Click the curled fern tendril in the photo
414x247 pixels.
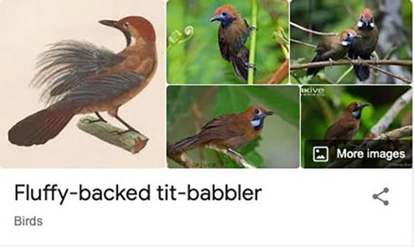pos(182,35)
